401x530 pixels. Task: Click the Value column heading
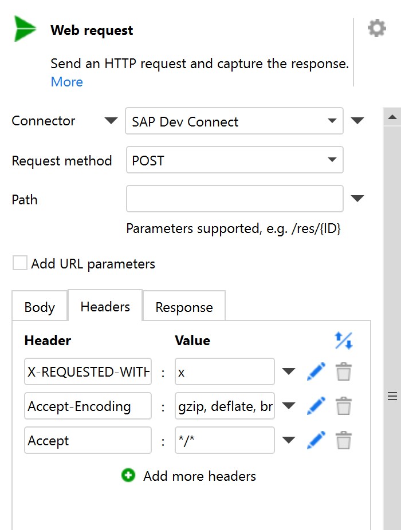click(x=192, y=341)
